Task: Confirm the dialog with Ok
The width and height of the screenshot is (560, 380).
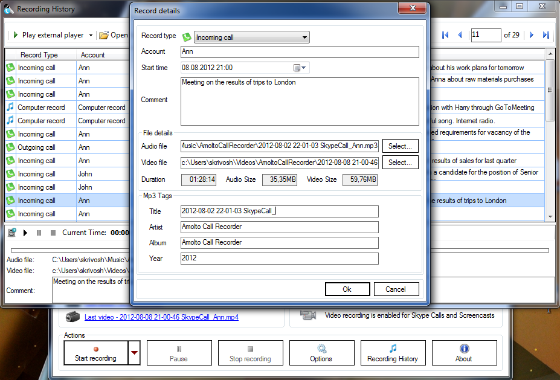Action: (x=347, y=289)
